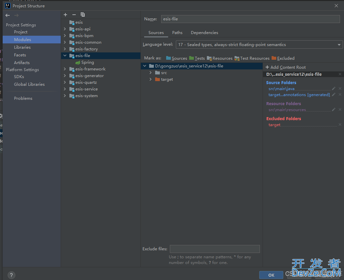The image size is (344, 280).
Task: Expand the esis-bpm module
Action: [x=65, y=36]
